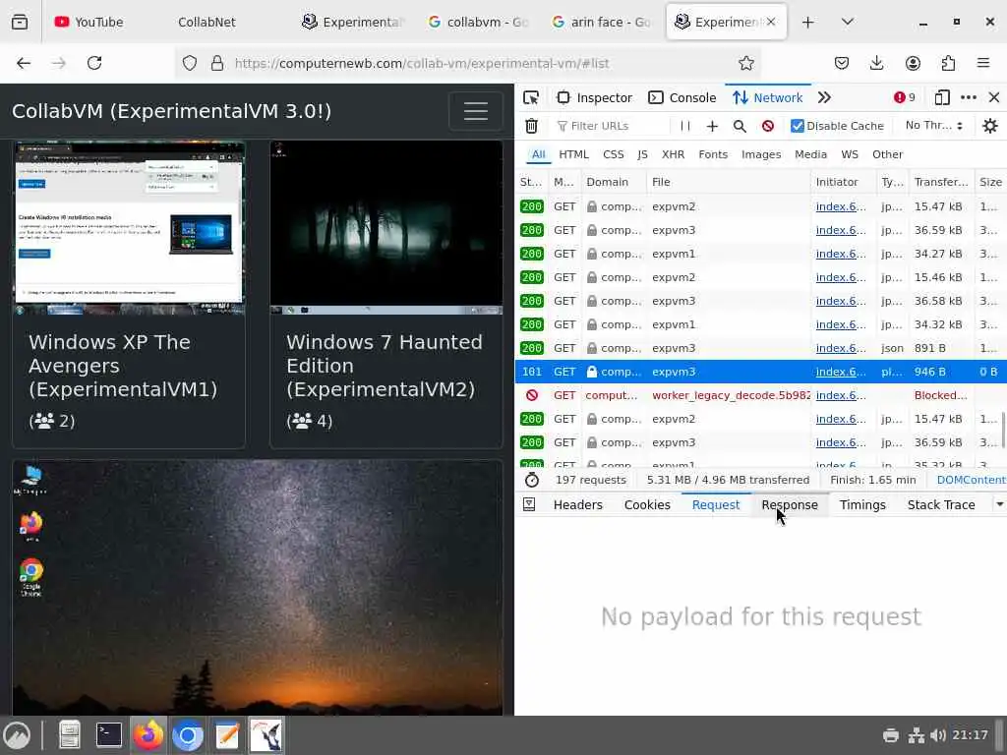Sort by Transferred column header
The height and width of the screenshot is (755, 1007).
click(941, 182)
